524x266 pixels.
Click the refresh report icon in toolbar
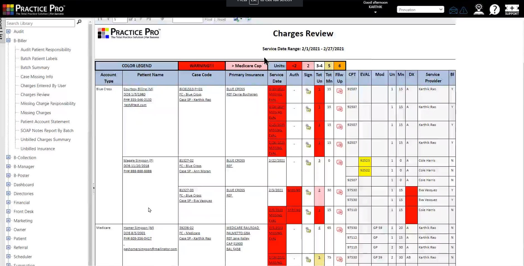[248, 19]
